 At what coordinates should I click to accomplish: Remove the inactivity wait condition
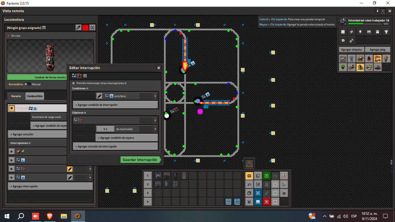point(155,129)
